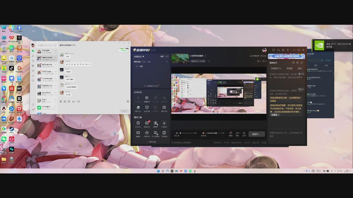Click the microphone volume slider
This screenshot has width=353, height=198.
(x=187, y=133)
